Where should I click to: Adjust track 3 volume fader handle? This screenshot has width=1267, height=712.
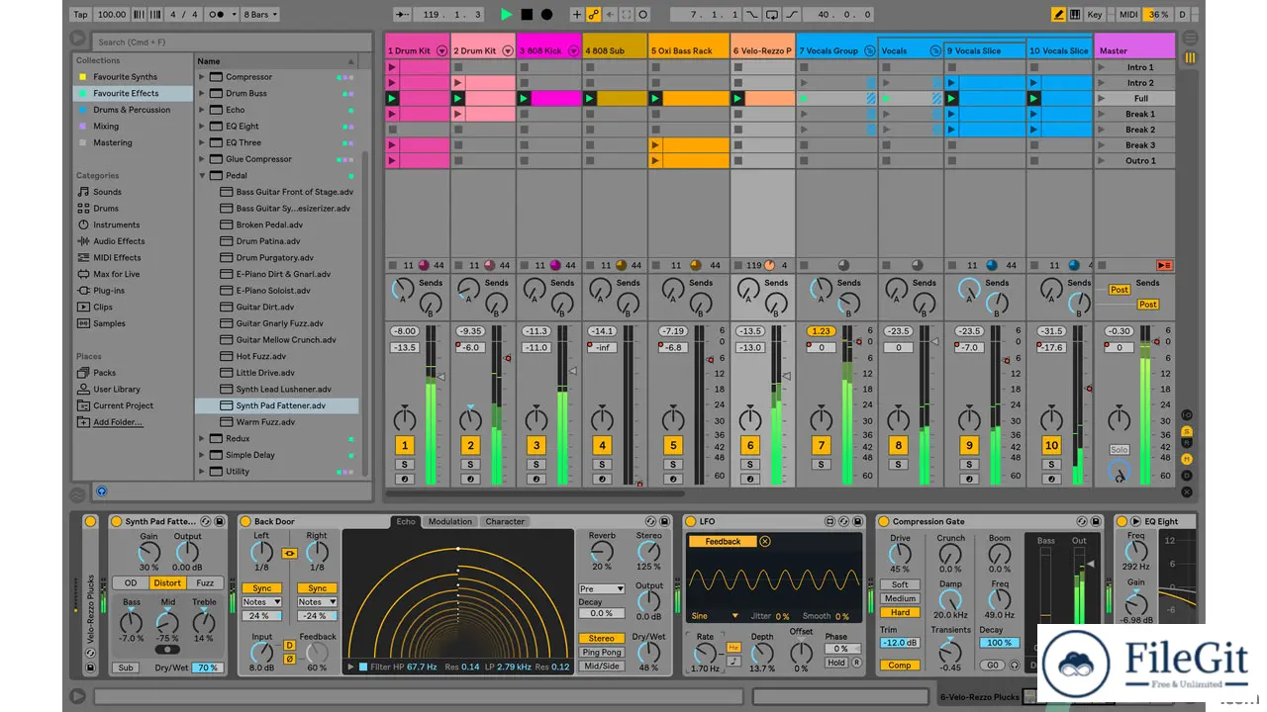point(572,371)
